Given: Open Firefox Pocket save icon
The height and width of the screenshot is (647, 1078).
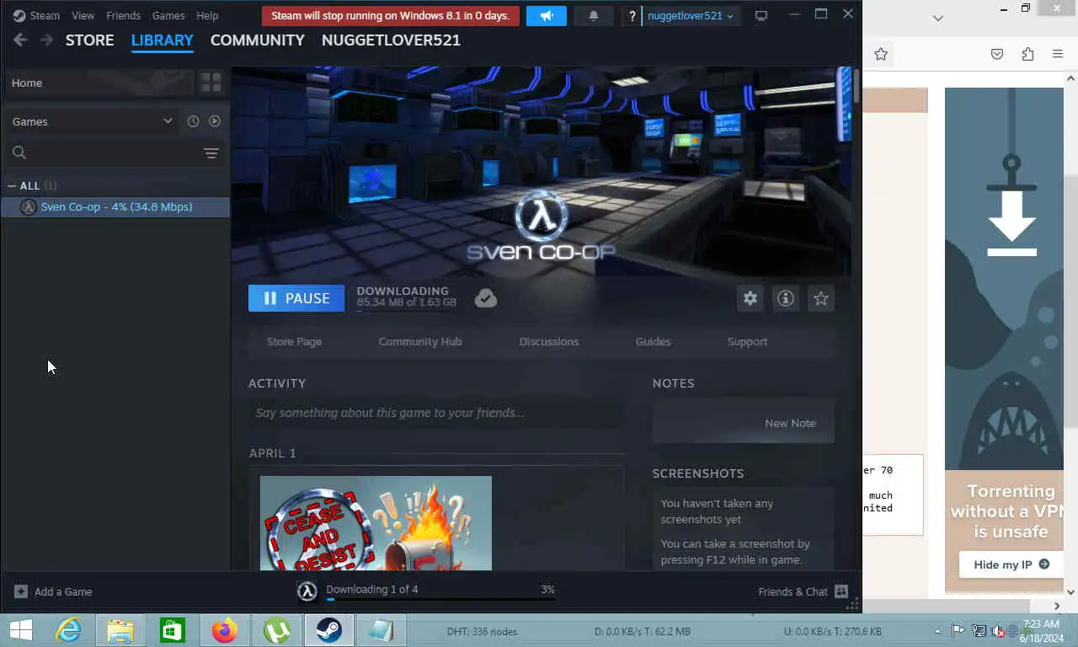Looking at the screenshot, I should (997, 54).
